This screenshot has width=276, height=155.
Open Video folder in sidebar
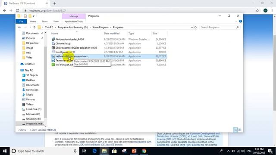point(29,57)
